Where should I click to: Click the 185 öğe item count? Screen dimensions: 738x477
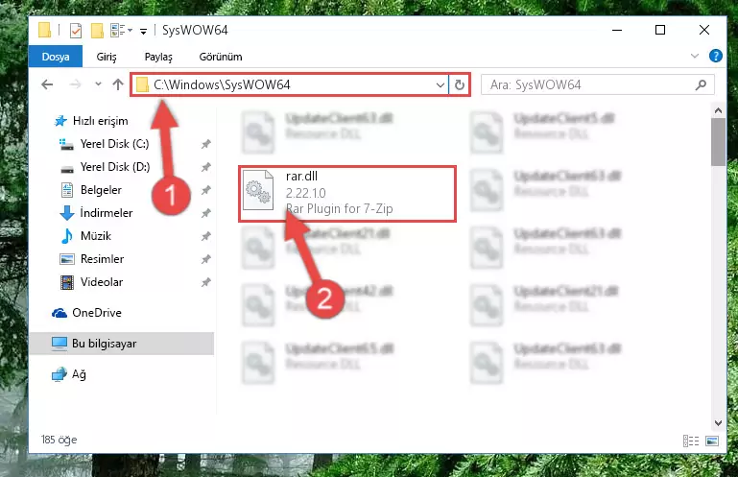[59, 440]
